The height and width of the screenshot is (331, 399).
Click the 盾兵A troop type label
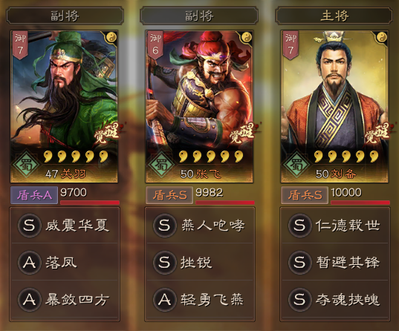34,195
